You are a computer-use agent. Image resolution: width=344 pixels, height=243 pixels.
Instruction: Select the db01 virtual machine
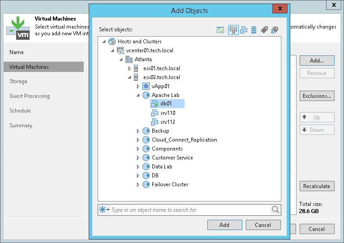pos(168,104)
